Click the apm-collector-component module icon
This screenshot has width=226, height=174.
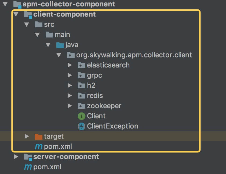17,5
